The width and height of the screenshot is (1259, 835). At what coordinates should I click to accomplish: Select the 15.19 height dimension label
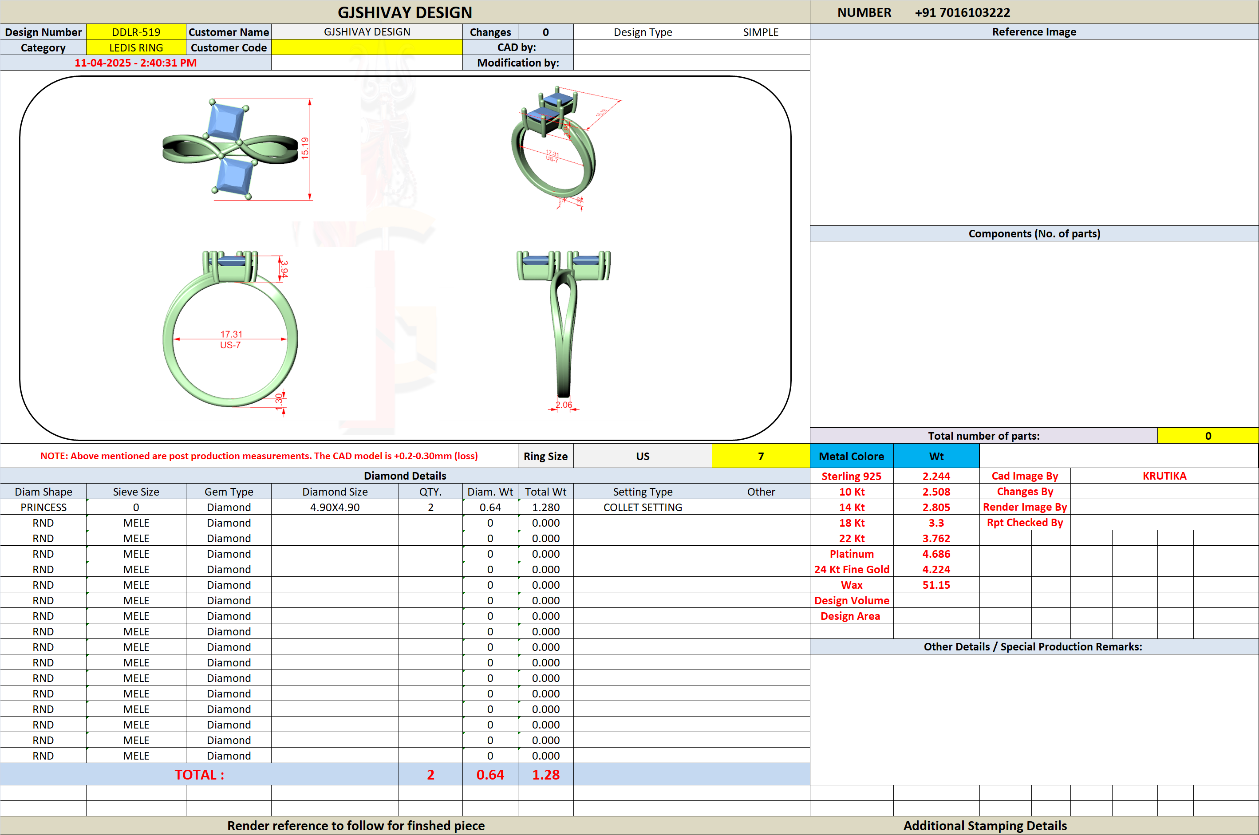[304, 148]
